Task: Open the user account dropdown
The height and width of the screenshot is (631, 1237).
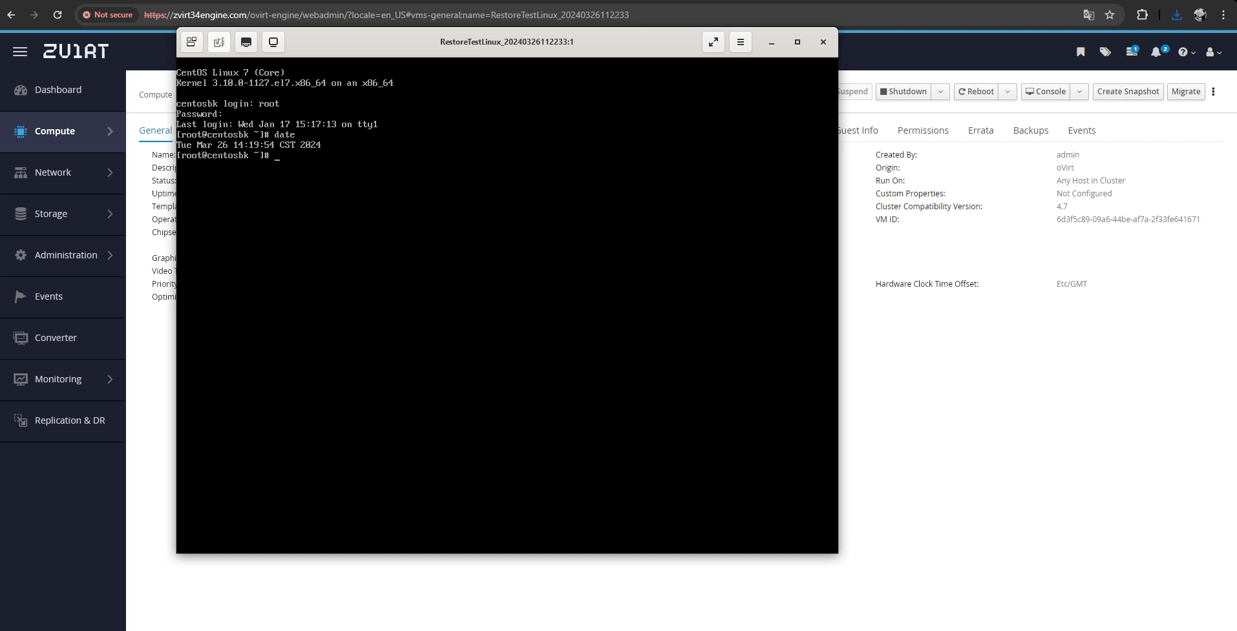Action: tap(1214, 52)
